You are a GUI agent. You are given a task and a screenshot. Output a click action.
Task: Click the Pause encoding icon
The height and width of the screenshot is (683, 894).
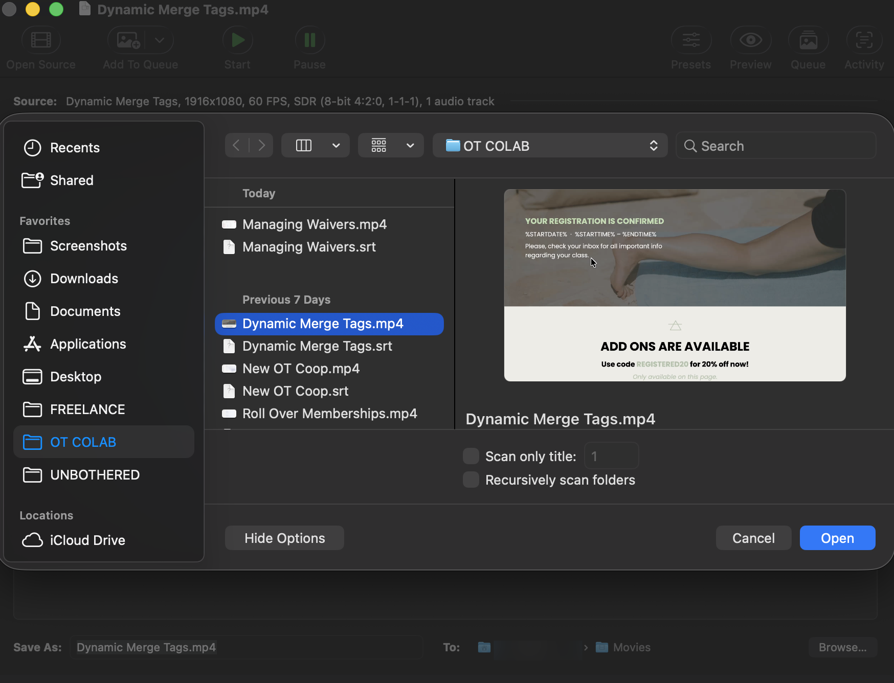click(x=310, y=40)
